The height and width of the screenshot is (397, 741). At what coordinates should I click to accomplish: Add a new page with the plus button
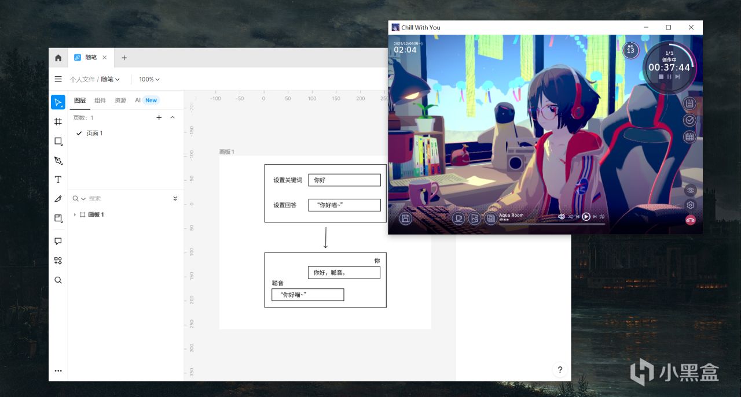[x=159, y=117]
